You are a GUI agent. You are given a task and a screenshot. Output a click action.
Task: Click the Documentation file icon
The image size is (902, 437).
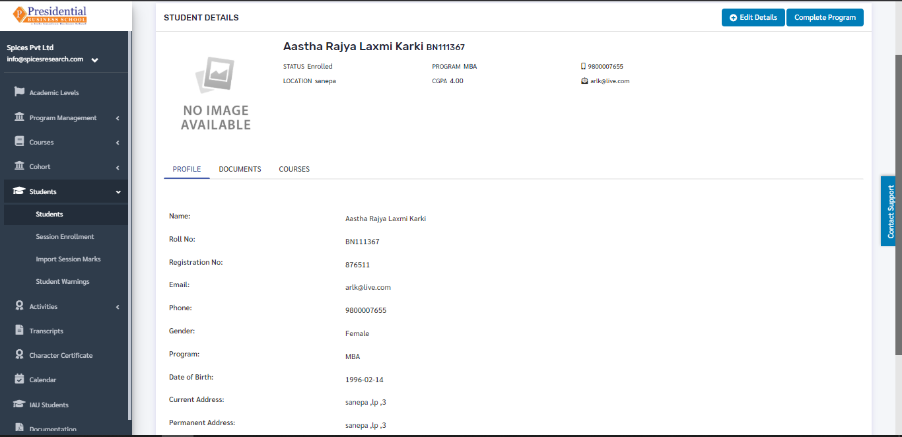click(x=19, y=429)
